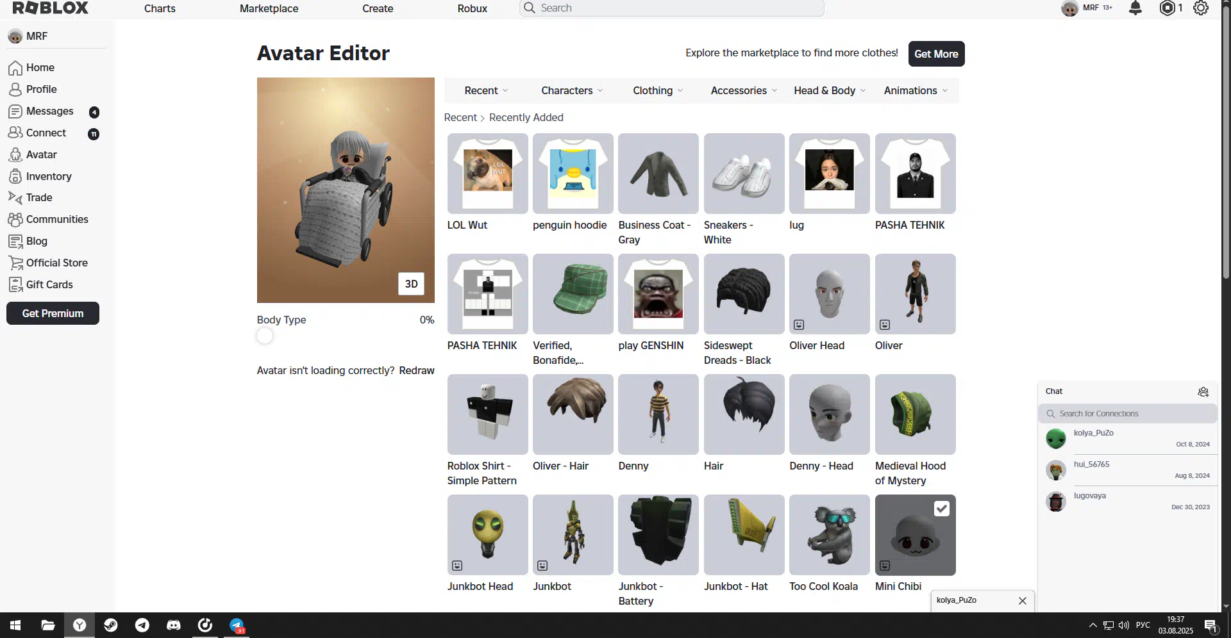Select the Business Coat - Gray thumbnail
Image resolution: width=1231 pixels, height=638 pixels.
(658, 174)
